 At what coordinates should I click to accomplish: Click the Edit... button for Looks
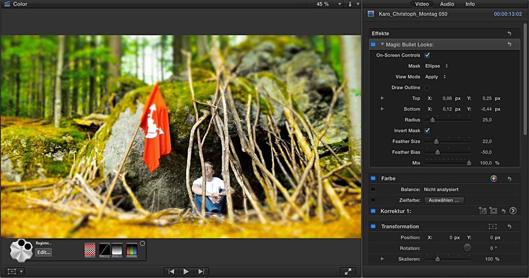point(44,252)
